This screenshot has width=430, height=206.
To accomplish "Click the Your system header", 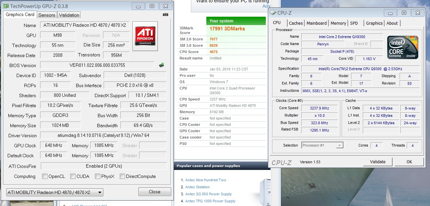I will coord(236,21).
